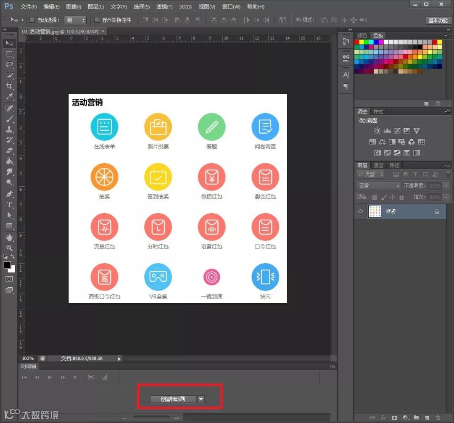Add a Curves adjustment
This screenshot has height=423, width=454.
click(397, 131)
